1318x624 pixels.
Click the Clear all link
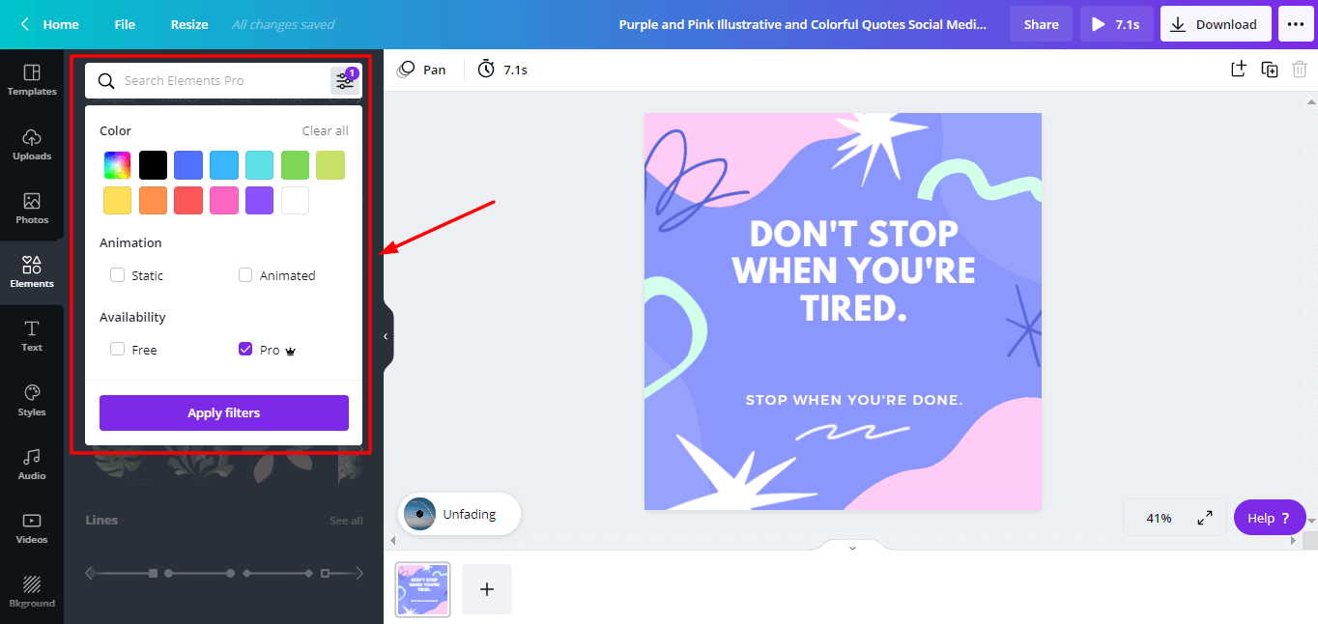coord(325,130)
